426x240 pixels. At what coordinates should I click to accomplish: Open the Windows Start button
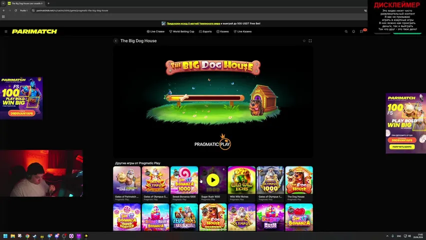(x=5, y=236)
